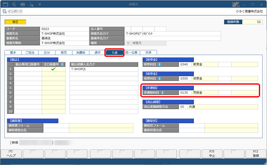Click the 振込依頼人名カナ column header

[x=104, y=64]
